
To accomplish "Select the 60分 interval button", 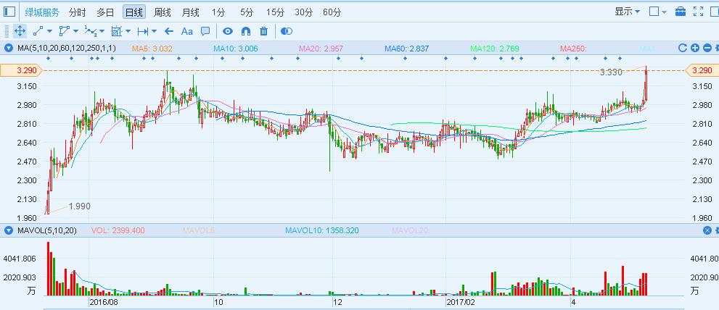I will pyautogui.click(x=332, y=12).
